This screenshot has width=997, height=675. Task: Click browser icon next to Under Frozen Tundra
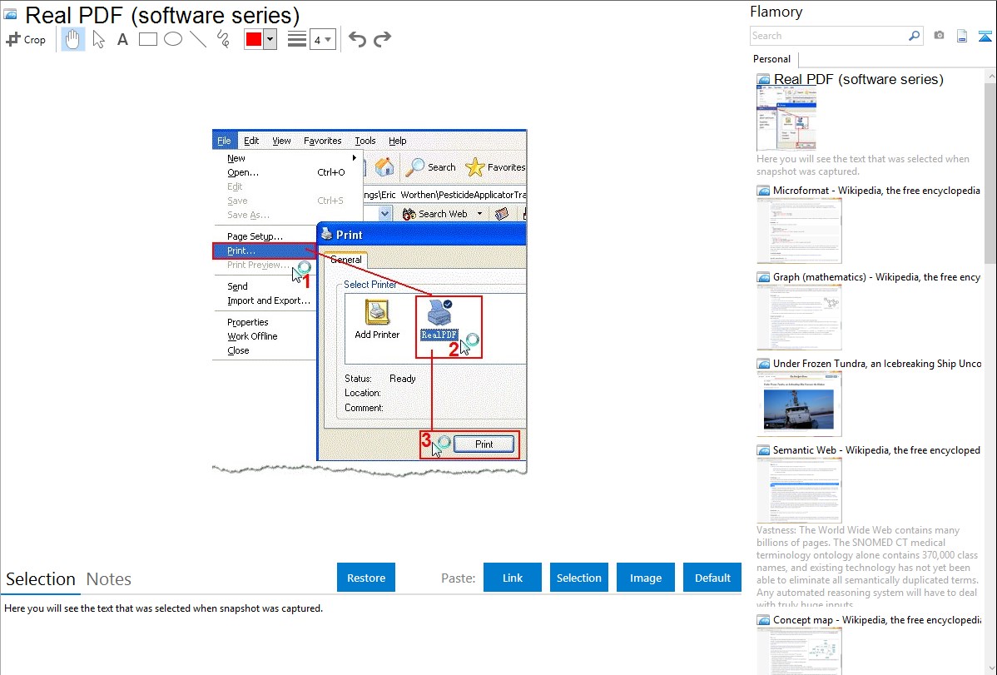pos(763,364)
